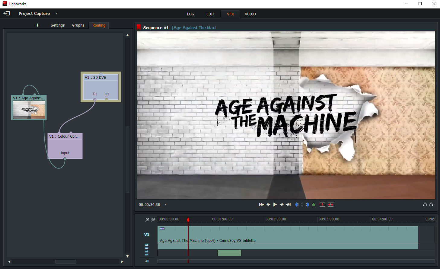440x269 pixels.
Task: Open the timecode dropdown arrow
Action: (x=165, y=205)
